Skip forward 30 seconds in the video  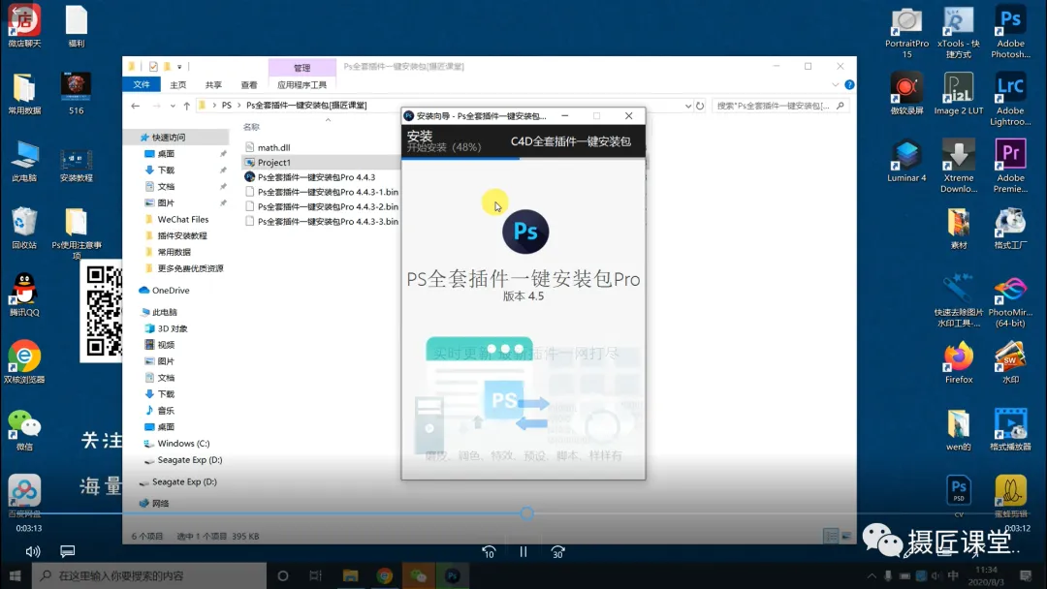(558, 551)
